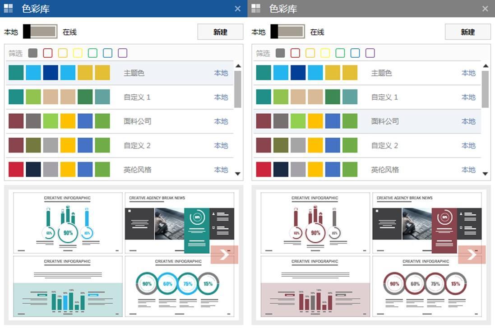
Task: Open the maroon percentage rings infographic thumbnail
Action: point(426,287)
